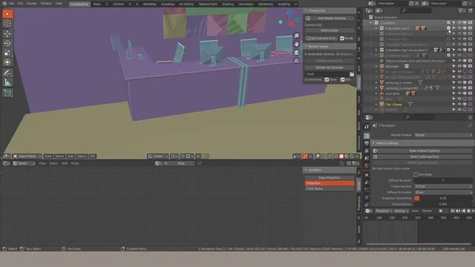This screenshot has width=475, height=267.
Task: Open the Cubemap Size dropdown
Action: click(442, 186)
